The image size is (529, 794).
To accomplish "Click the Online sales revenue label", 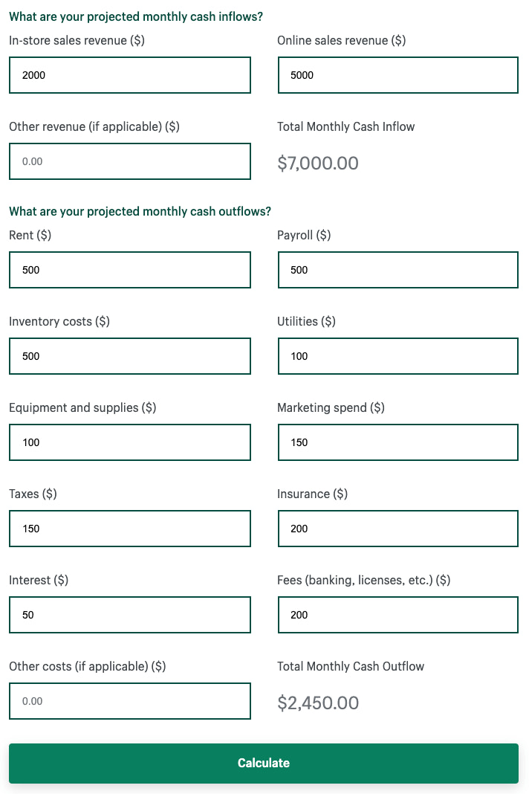I will coord(341,41).
